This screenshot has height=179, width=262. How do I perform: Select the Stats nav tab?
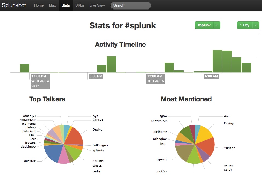(65, 5)
